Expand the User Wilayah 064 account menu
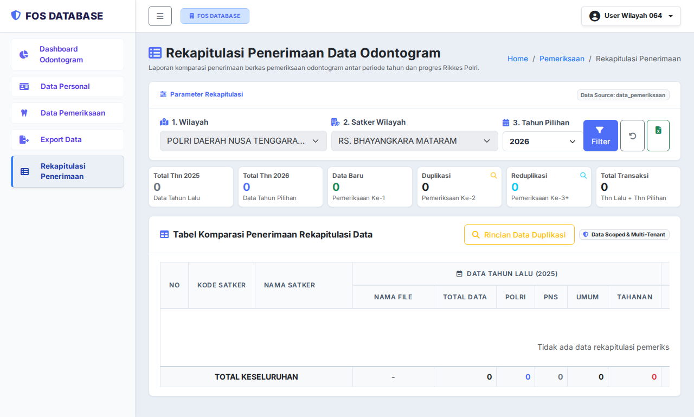Image resolution: width=694 pixels, height=417 pixels. click(x=631, y=16)
